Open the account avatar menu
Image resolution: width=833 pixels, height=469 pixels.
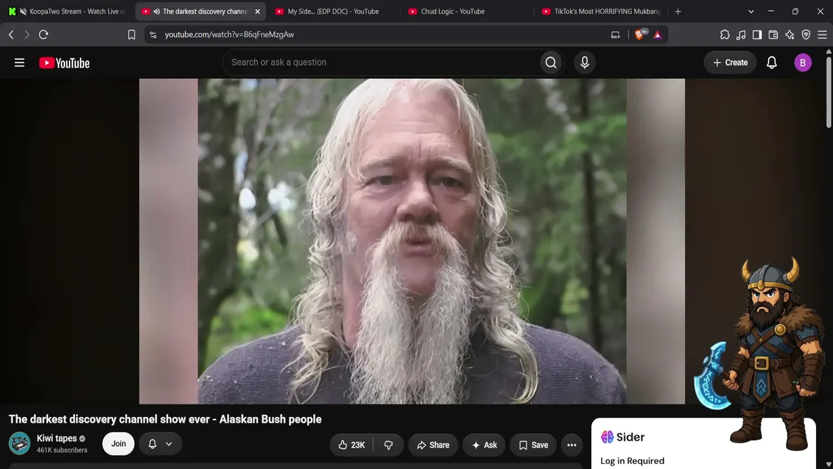tap(802, 63)
